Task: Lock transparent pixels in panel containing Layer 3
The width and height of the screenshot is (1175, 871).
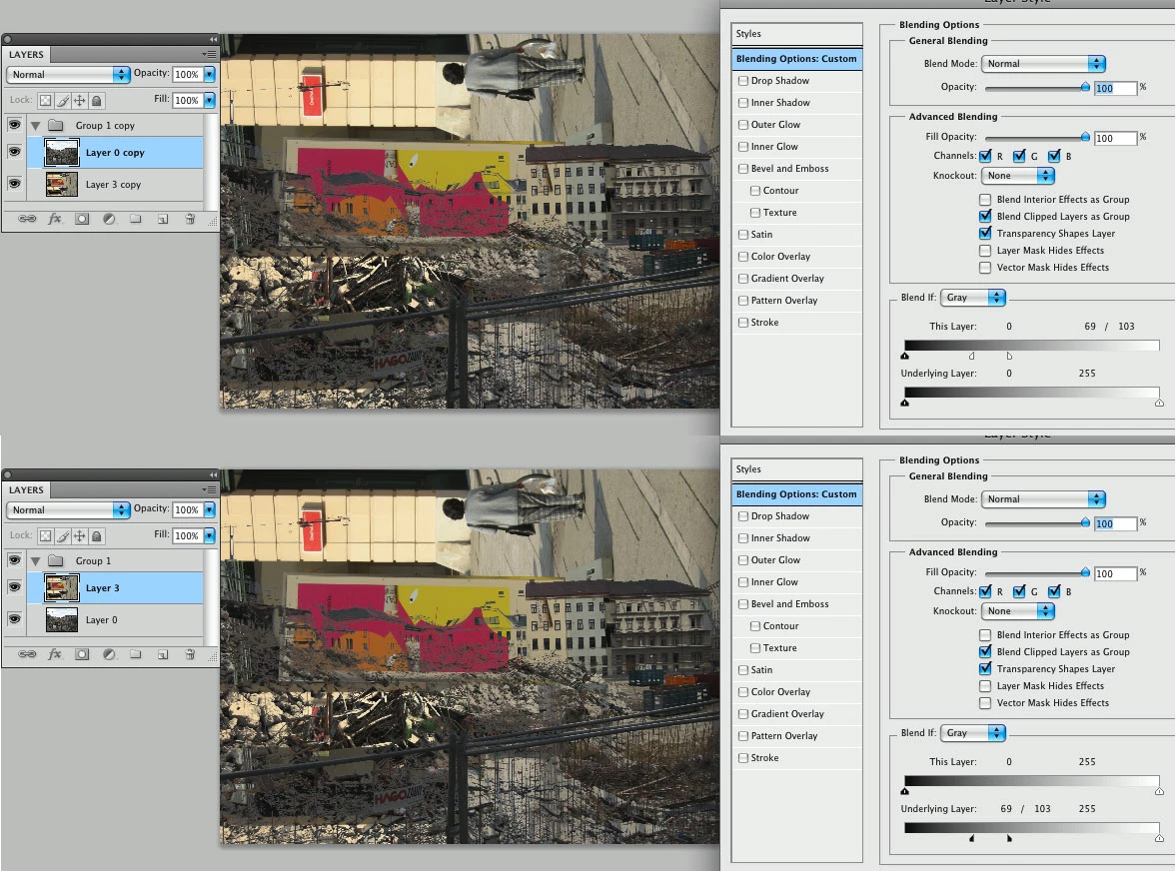Action: tap(46, 536)
